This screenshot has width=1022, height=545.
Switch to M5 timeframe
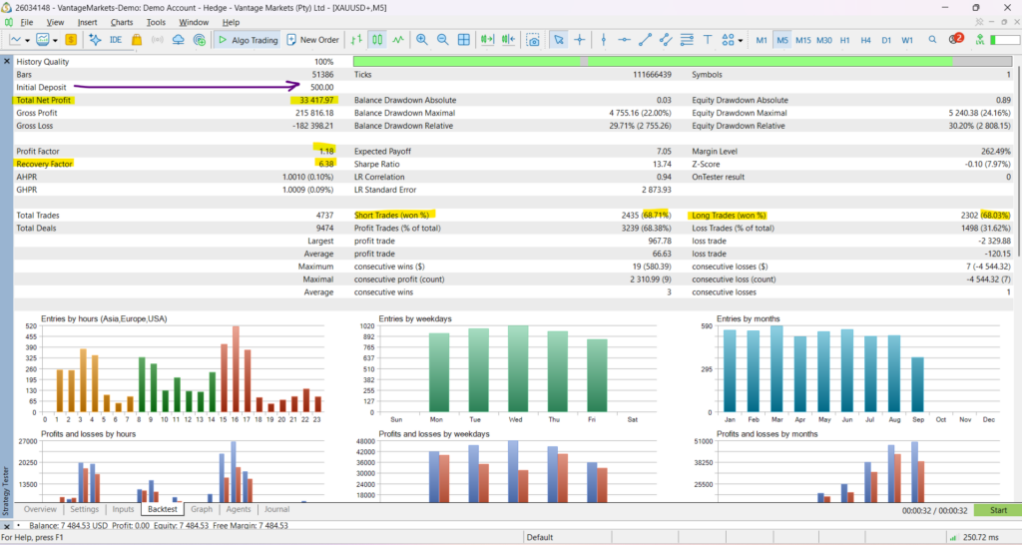[782, 40]
